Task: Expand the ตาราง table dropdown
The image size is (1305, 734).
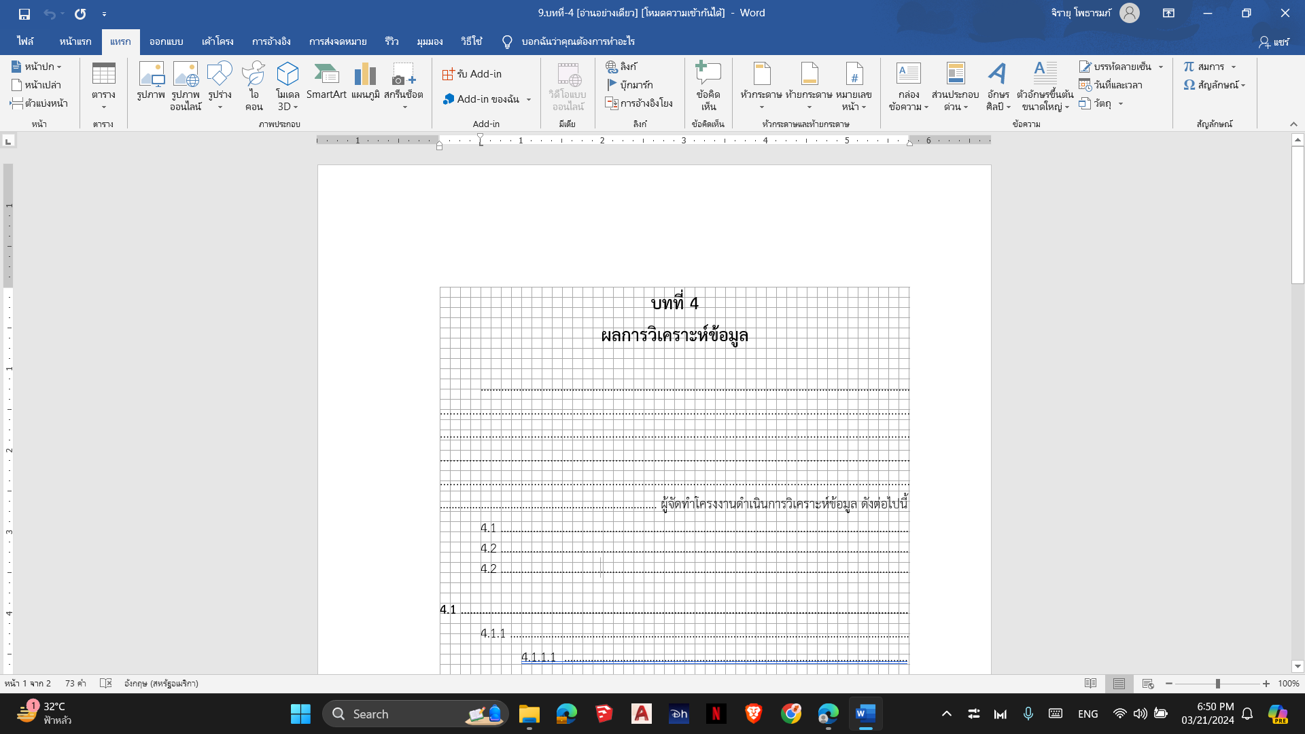Action: (x=103, y=107)
